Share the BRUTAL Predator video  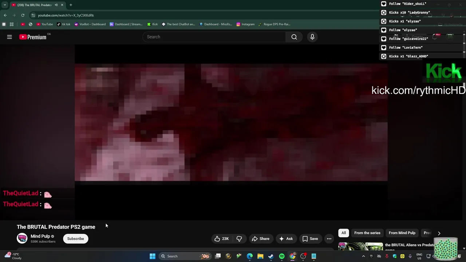coord(261,239)
